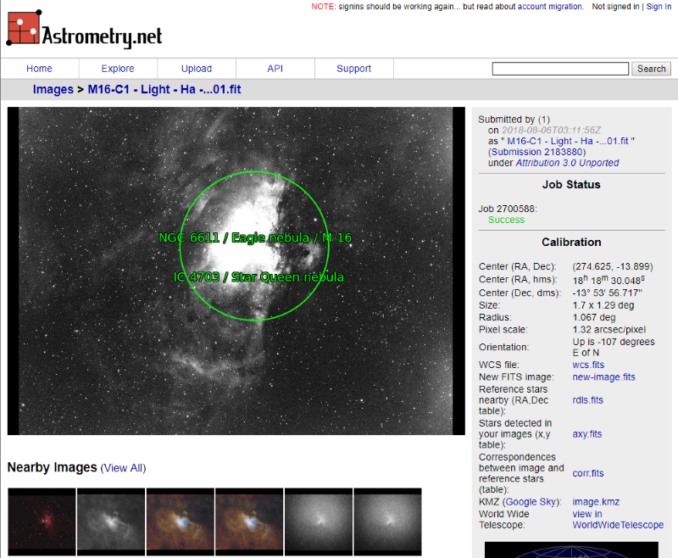Select the radius value 1.067 deg

coord(594,317)
